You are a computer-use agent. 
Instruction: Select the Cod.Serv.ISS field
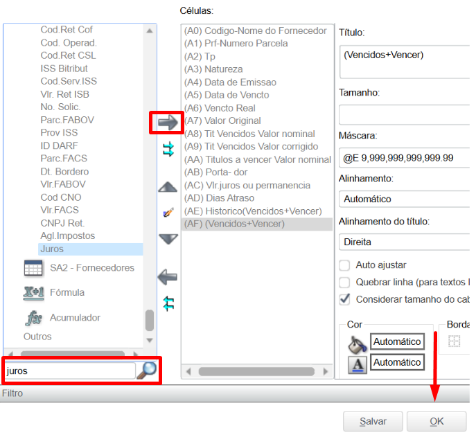(x=69, y=81)
